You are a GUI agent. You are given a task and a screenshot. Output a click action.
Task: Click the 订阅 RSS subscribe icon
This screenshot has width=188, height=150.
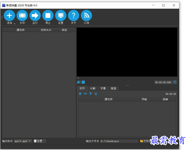click(x=86, y=16)
